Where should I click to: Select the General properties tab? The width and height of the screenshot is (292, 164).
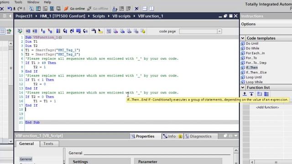coord(26,143)
